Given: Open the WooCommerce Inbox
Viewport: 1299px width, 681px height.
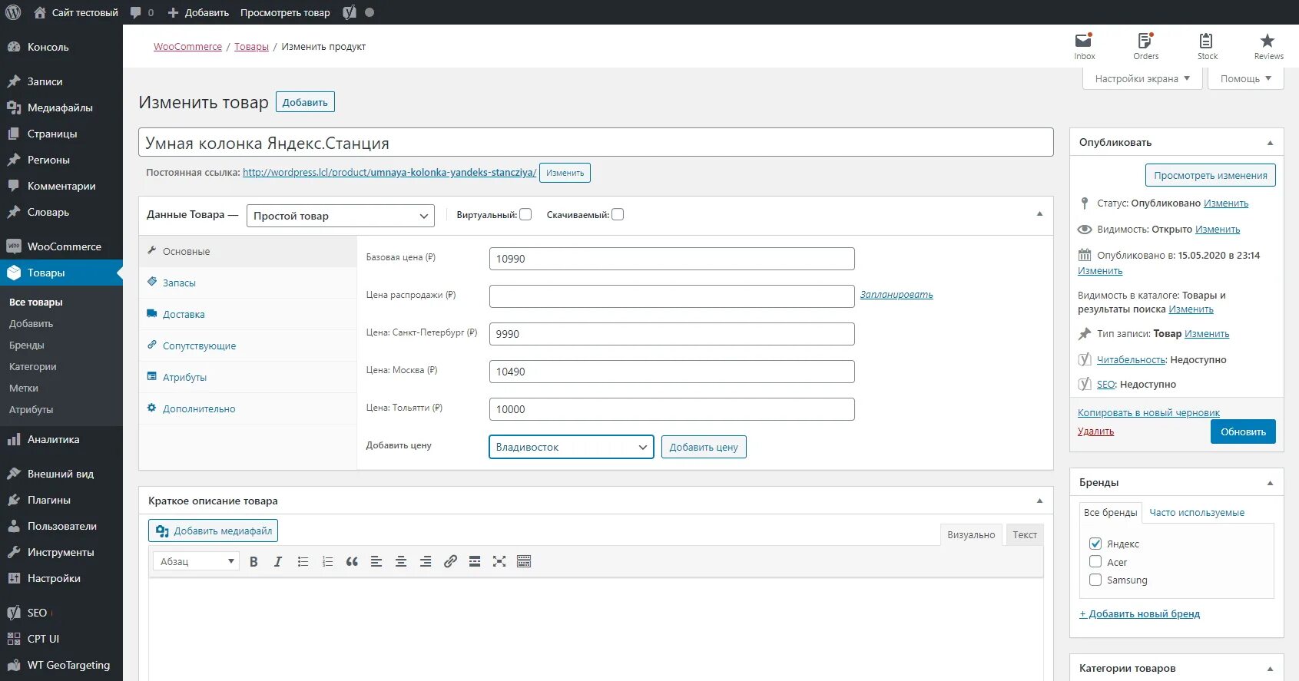Looking at the screenshot, I should tap(1084, 46).
